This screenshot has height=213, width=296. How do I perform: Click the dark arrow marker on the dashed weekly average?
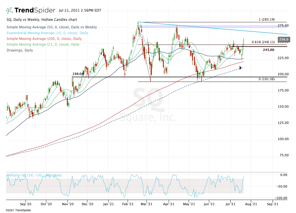(241, 68)
